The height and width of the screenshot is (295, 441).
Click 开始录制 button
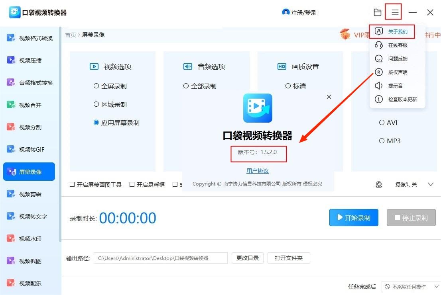click(354, 217)
